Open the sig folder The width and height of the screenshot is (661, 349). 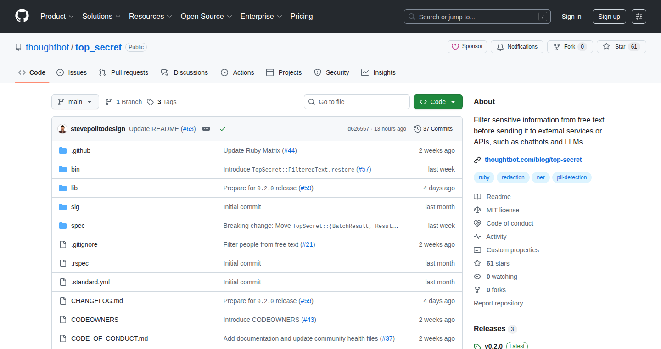pos(75,207)
